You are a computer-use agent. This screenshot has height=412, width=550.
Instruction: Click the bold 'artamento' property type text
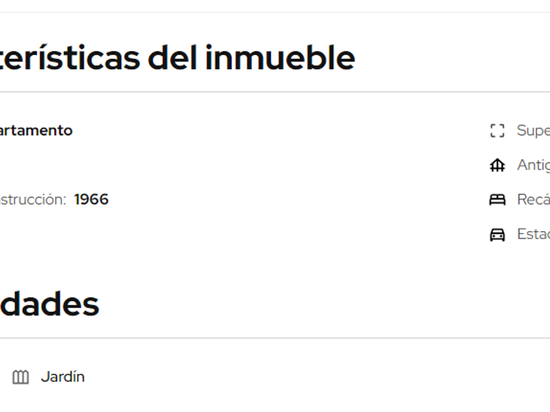[x=36, y=130]
